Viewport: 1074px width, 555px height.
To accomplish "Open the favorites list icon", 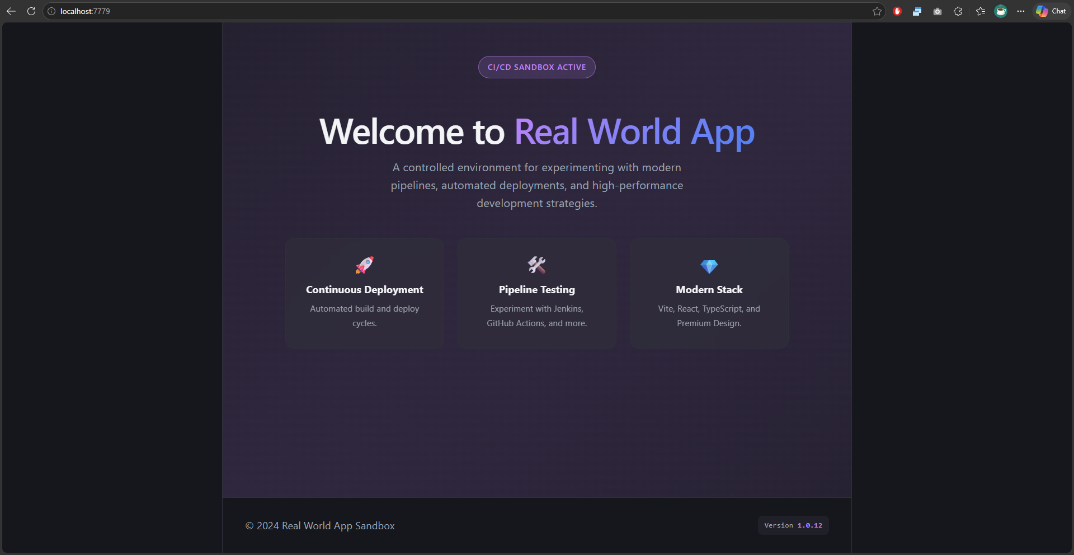I will (x=981, y=11).
